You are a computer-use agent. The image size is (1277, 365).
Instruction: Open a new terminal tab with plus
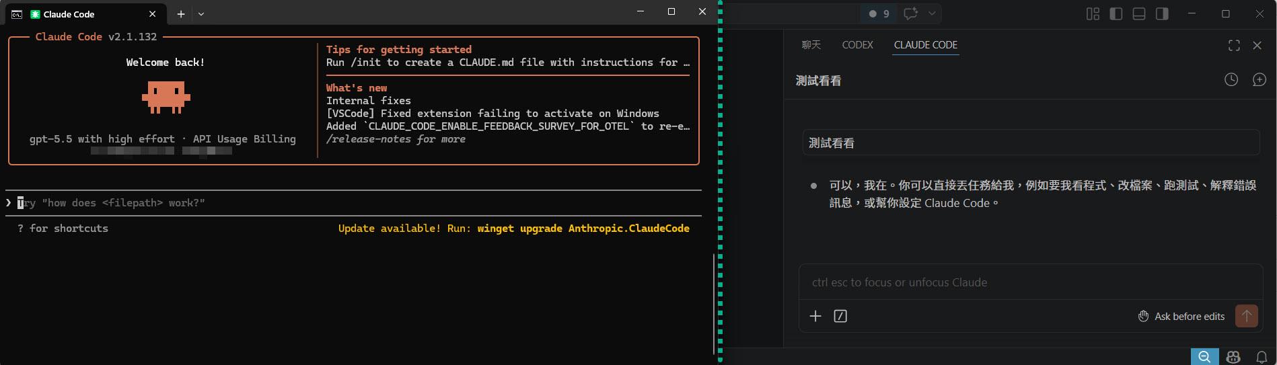pyautogui.click(x=181, y=13)
